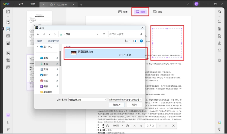Image resolution: width=227 pixels, height=134 pixels.
Task: Open the 帮助 menu
Action: coord(33,4)
